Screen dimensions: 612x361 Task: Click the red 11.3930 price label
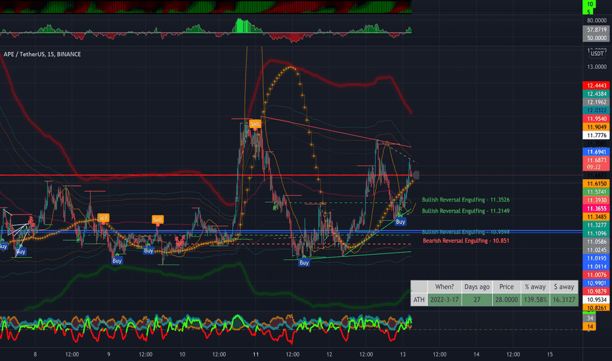point(596,200)
